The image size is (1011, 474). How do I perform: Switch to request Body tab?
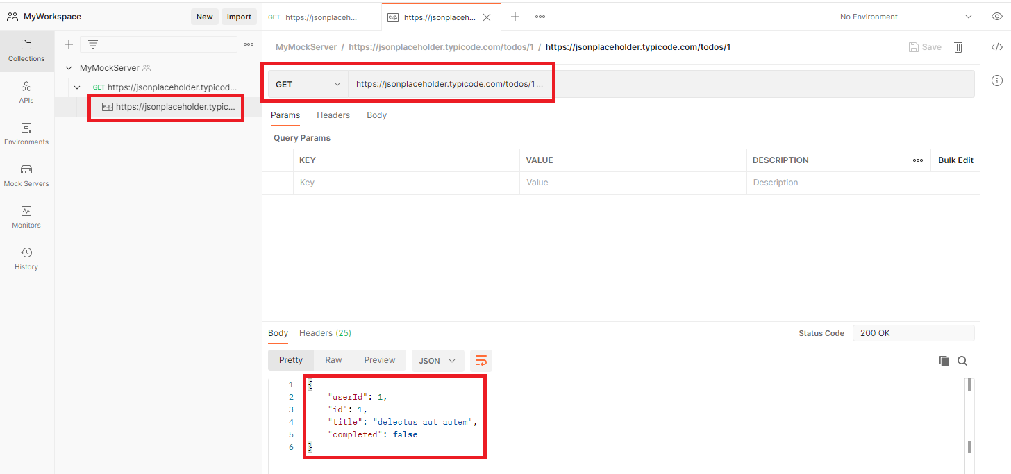click(376, 115)
